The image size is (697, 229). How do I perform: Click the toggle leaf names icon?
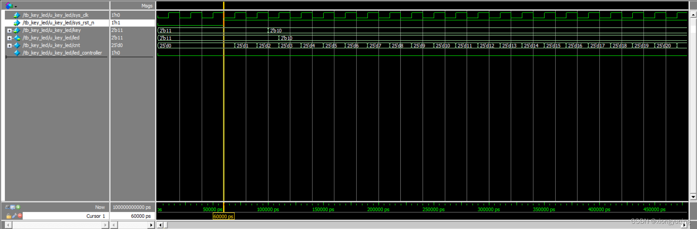[7, 207]
